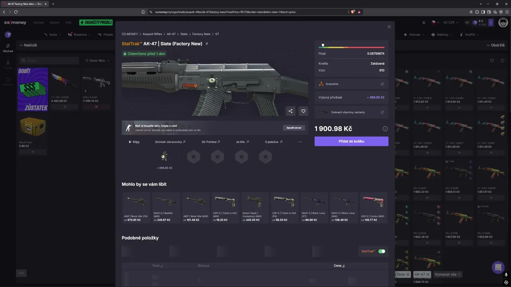Go to Slate breadcrumb

coord(184,34)
